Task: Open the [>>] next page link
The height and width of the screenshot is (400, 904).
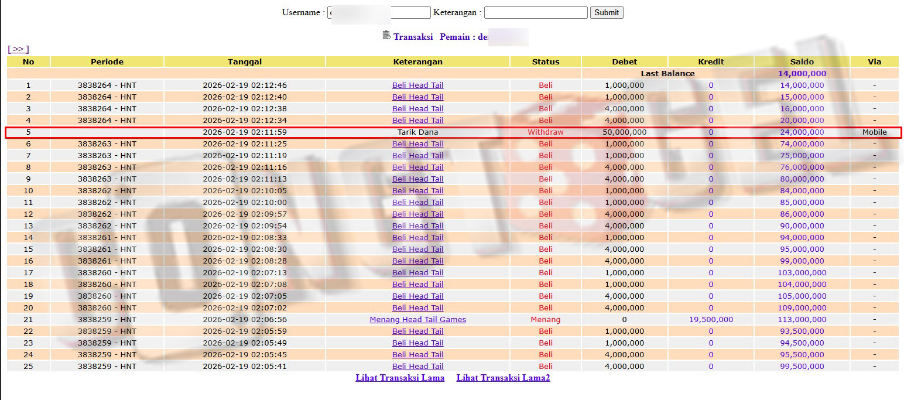Action: [x=18, y=49]
